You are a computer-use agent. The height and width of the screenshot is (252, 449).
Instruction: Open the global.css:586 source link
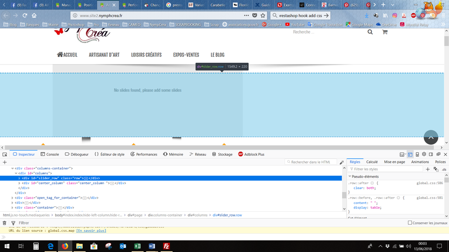pos(430,183)
